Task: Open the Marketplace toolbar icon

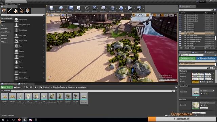Action: pyautogui.click(x=79, y=8)
